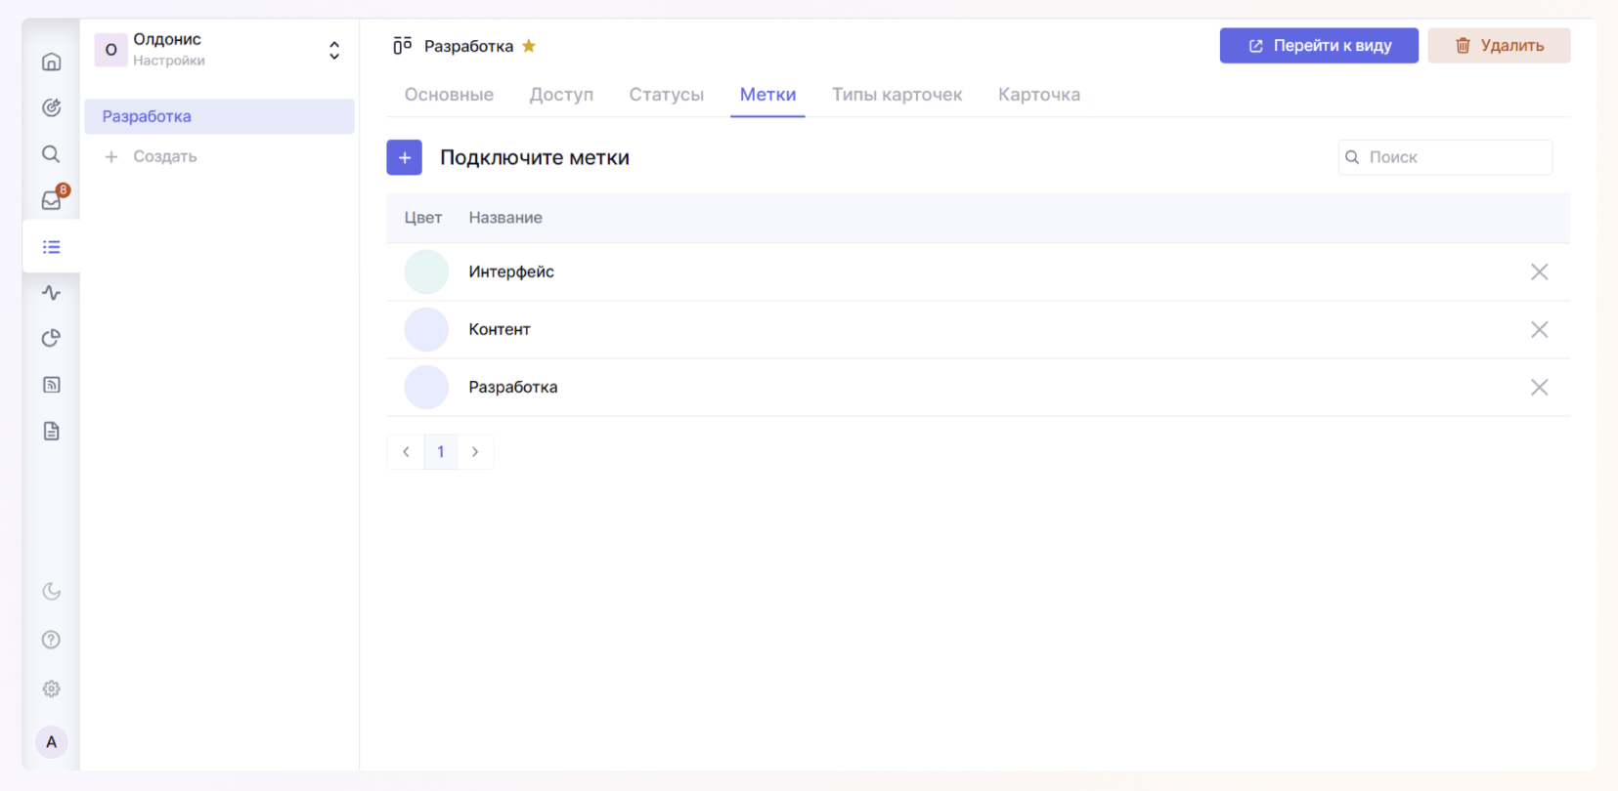Screen dimensions: 1618x791
Task: Open the pie chart reports icon
Action: (52, 339)
